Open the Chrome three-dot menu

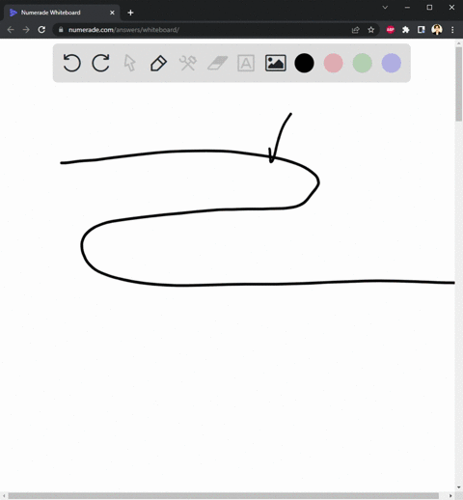452,30
